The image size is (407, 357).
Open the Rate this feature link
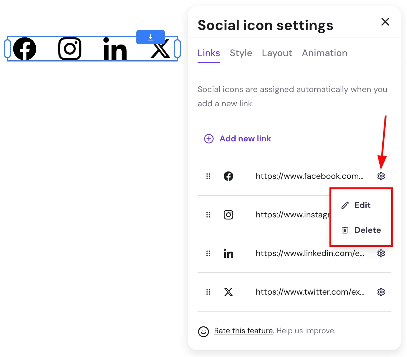pyautogui.click(x=243, y=331)
